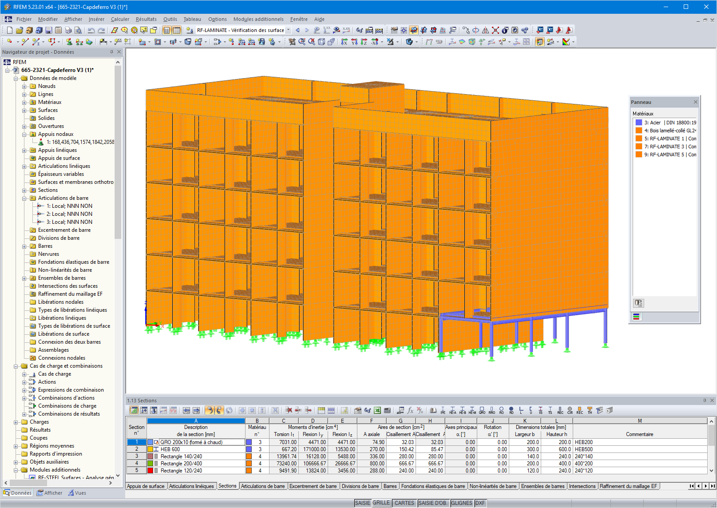717x508 pixels.
Task: Activate the zoom magnifier tool
Action: (x=134, y=30)
